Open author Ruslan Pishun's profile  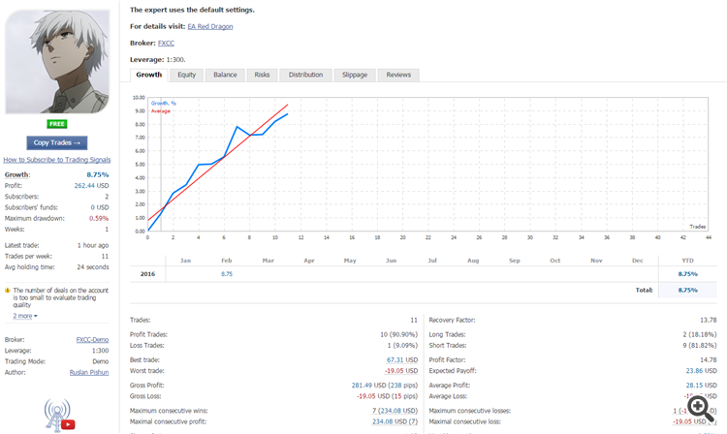tap(89, 372)
